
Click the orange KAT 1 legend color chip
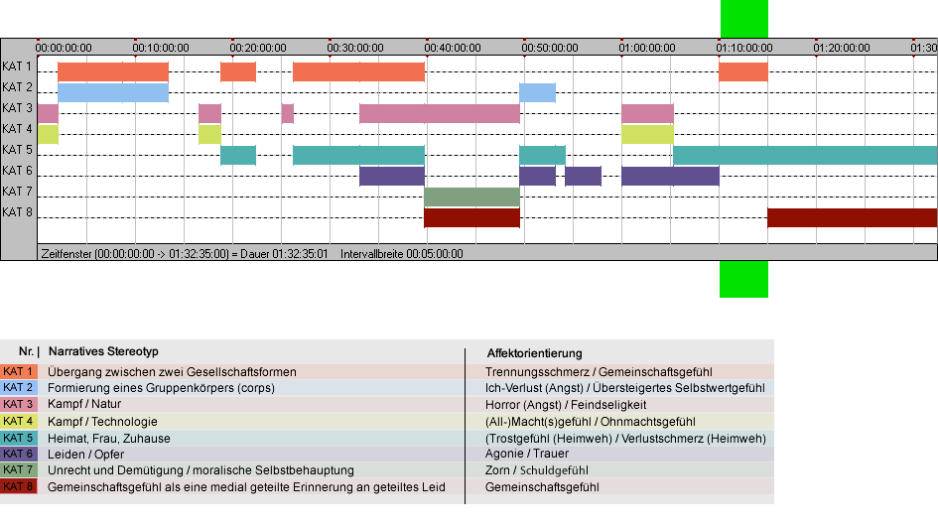[x=19, y=371]
